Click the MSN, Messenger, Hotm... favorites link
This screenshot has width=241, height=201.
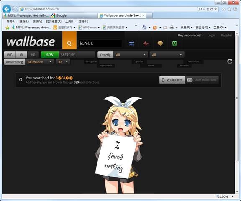(31, 28)
